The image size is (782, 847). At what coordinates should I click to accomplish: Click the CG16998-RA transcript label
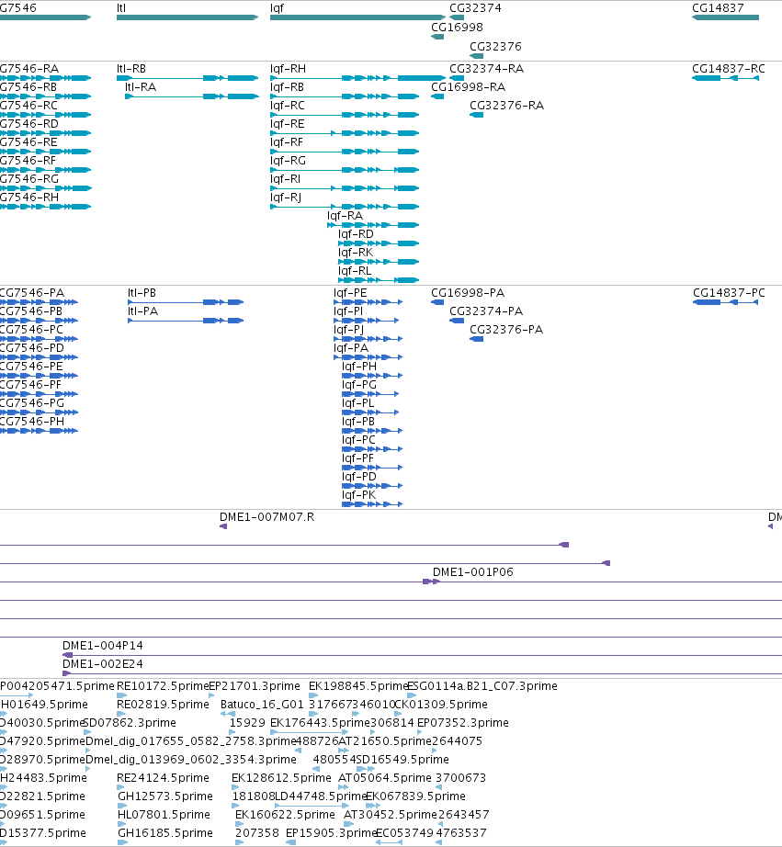(x=468, y=87)
